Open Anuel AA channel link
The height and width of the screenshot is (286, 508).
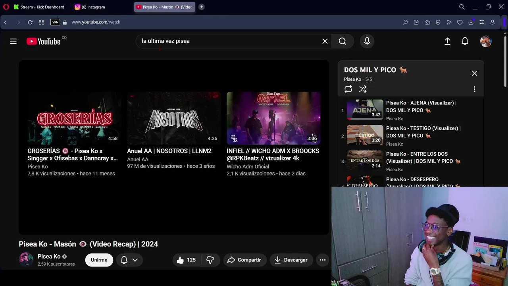click(138, 159)
